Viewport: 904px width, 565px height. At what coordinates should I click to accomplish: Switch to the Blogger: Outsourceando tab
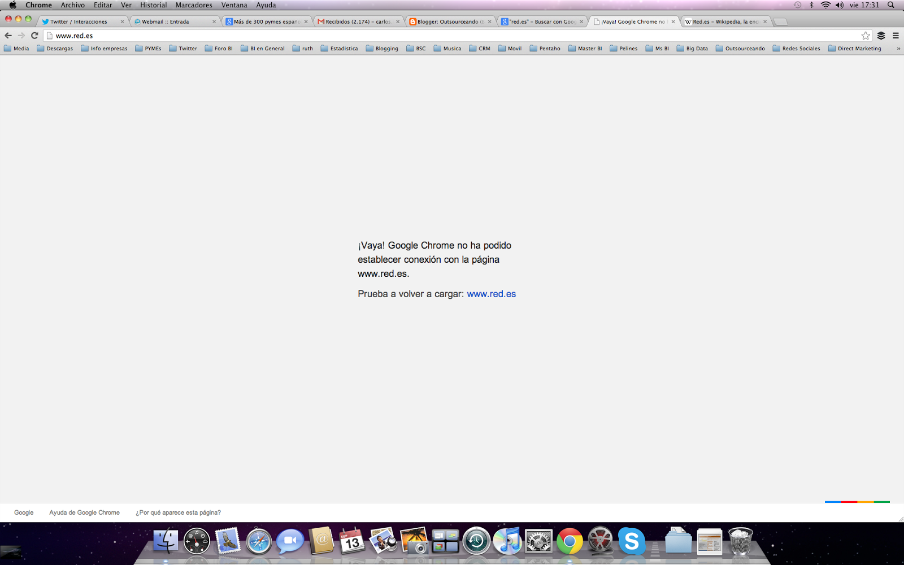[x=450, y=21]
